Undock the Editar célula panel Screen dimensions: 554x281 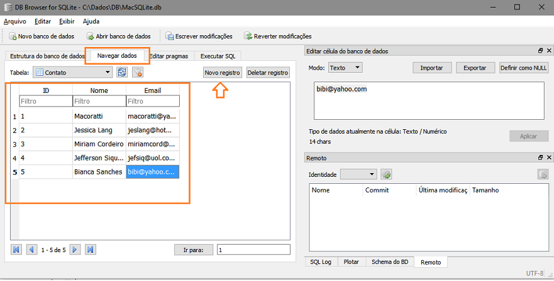click(541, 51)
